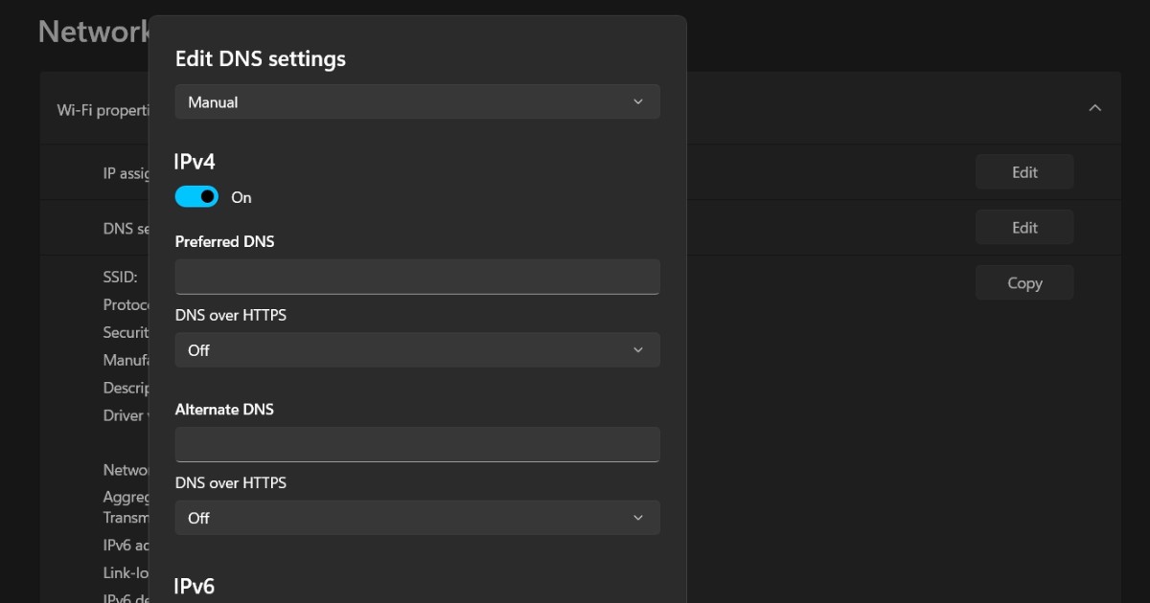This screenshot has height=603, width=1150.
Task: Click the On label beside the IPv4 switch
Action: click(x=241, y=197)
